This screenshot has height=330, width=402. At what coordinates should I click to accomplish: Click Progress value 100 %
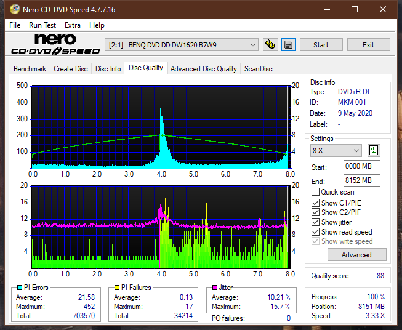click(376, 297)
